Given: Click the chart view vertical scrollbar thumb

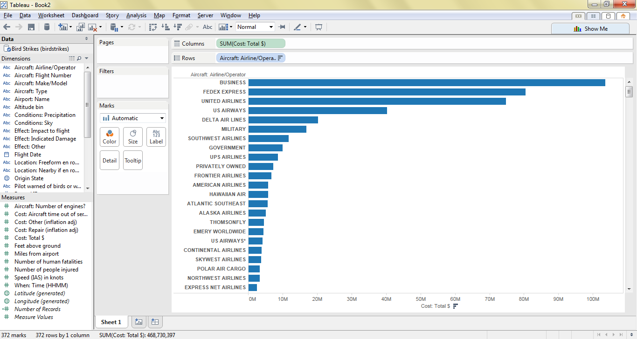Looking at the screenshot, I should tap(629, 92).
